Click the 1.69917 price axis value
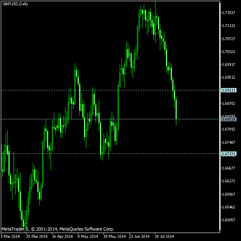Screen dimensions: 241x241 (x=229, y=64)
